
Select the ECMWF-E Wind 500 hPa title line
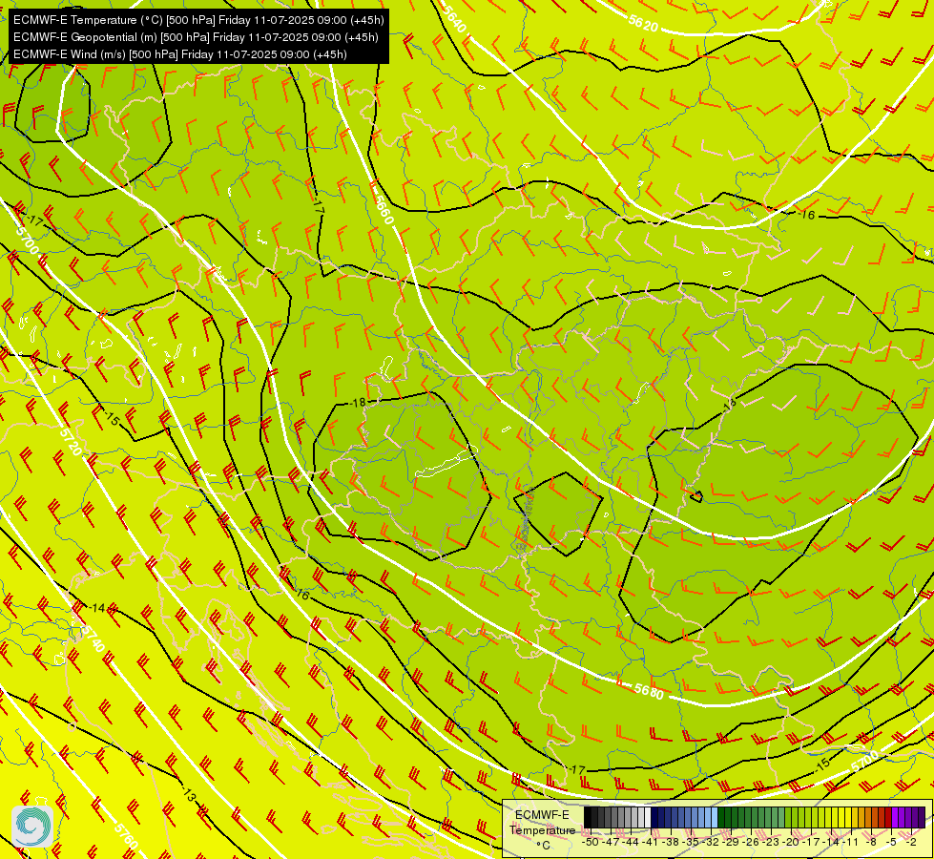tap(180, 54)
